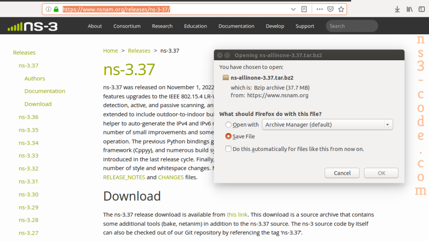Click the 'from: https://www.nsnam.org' text
Screen dimensions: 429x241
click(269, 95)
